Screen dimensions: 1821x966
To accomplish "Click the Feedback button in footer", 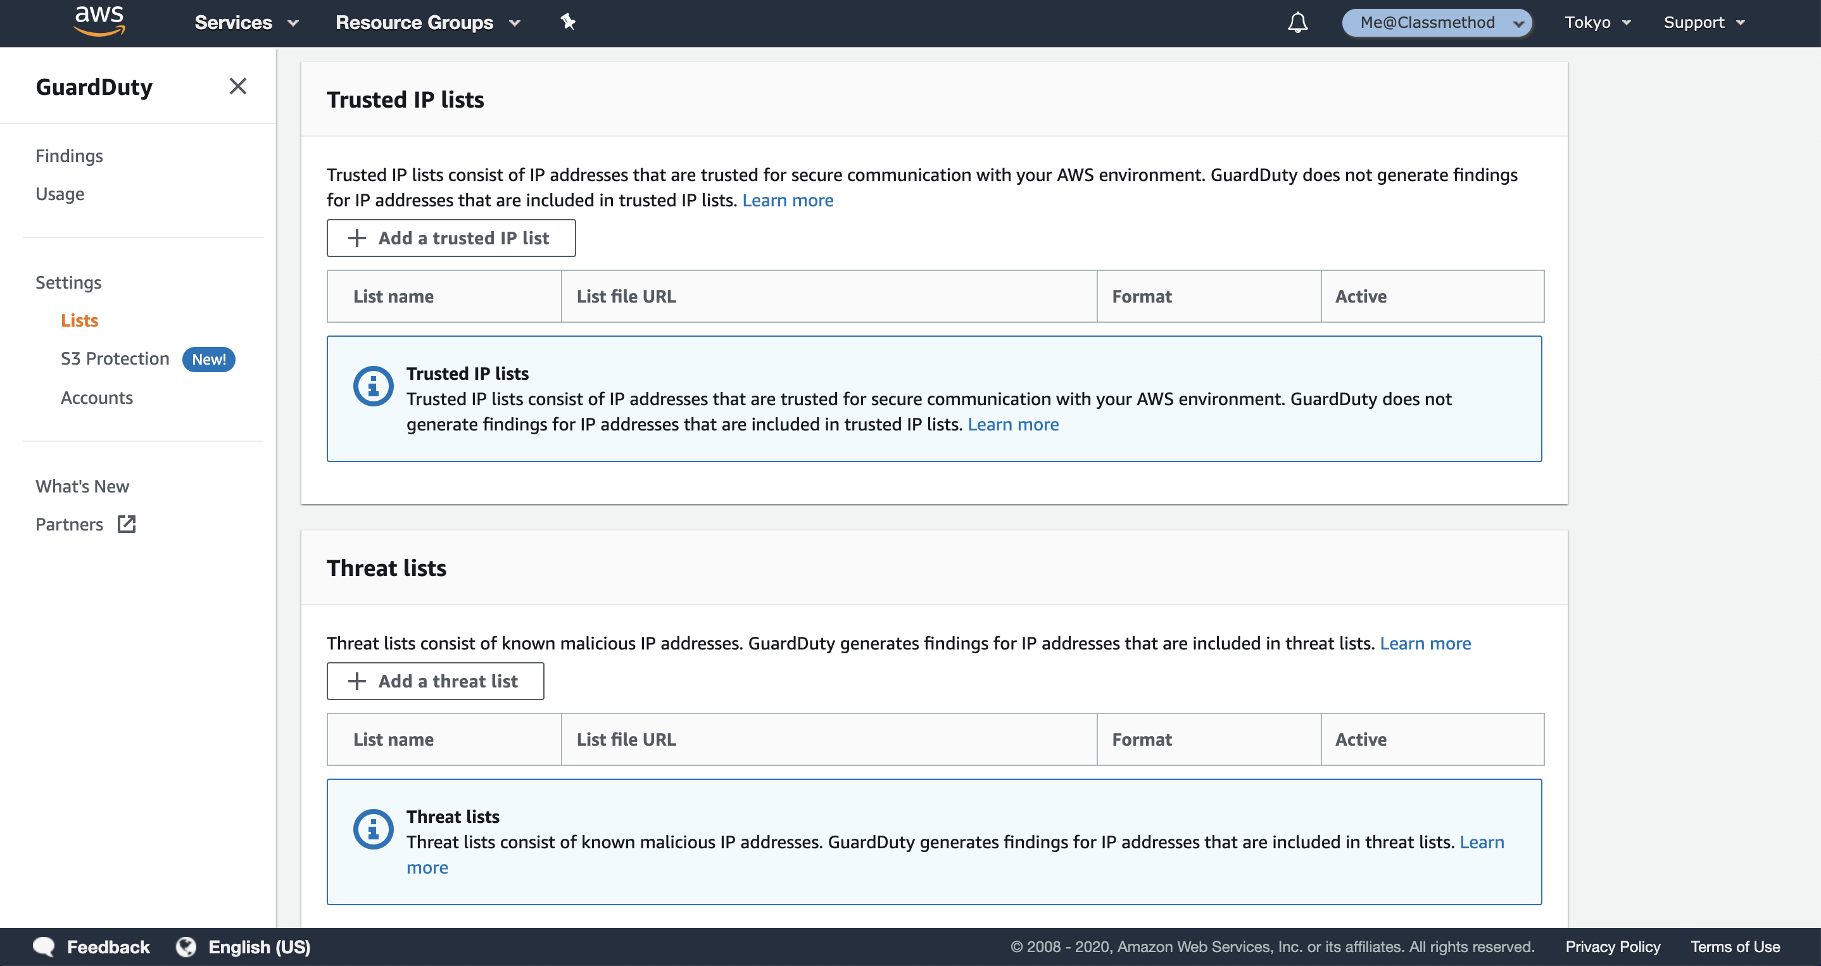I will click(91, 947).
